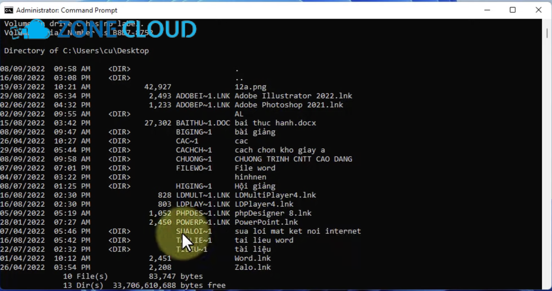
Task: Click the Zalo.lnk file name
Action: (x=253, y=267)
